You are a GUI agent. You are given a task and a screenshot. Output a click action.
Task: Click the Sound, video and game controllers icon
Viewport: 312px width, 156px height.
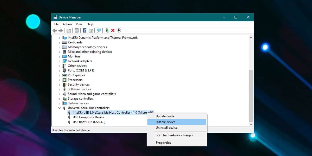coord(64,94)
